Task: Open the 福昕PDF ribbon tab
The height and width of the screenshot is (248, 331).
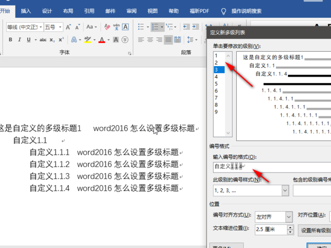Action: [199, 11]
